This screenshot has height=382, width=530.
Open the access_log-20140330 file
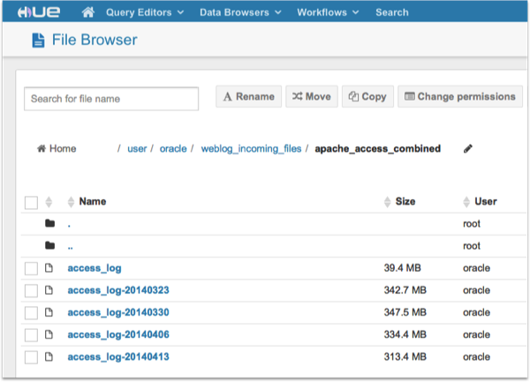(x=118, y=313)
